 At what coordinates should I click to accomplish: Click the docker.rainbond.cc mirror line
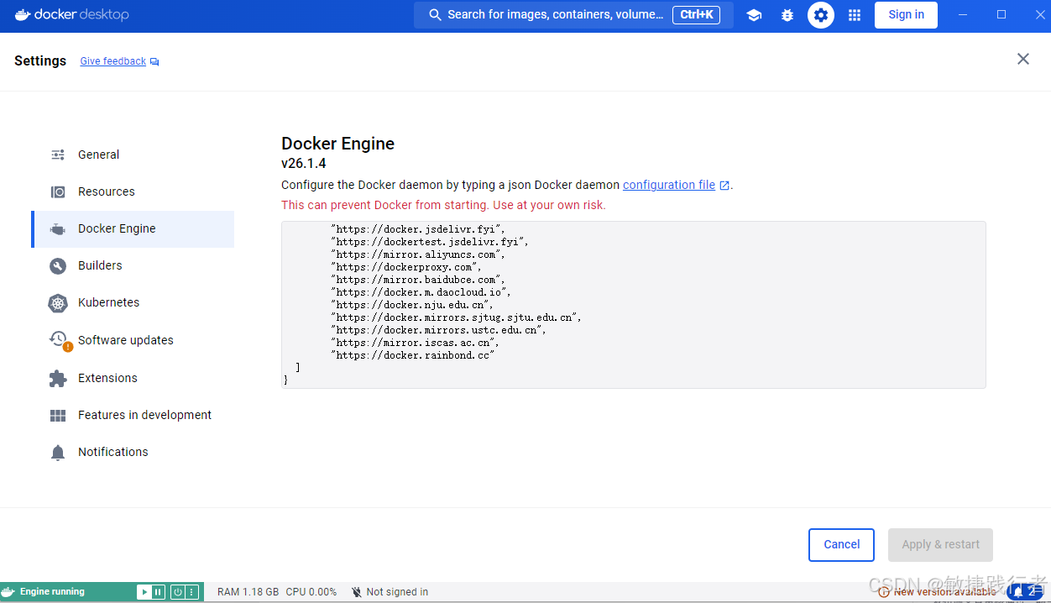point(414,355)
